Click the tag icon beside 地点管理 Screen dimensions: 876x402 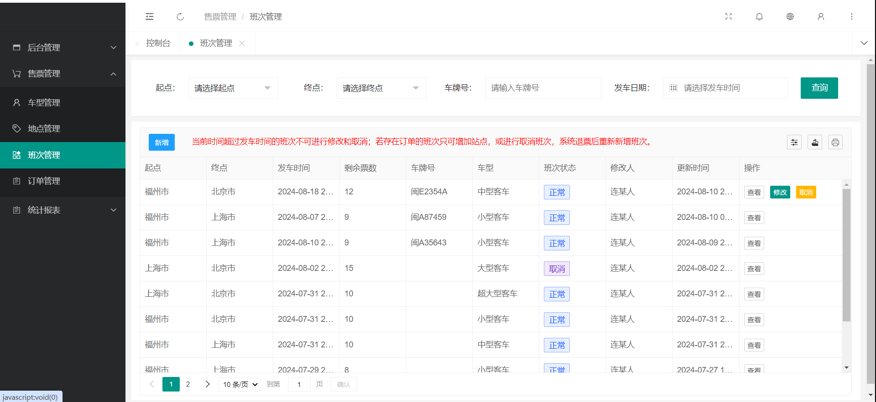click(x=17, y=128)
